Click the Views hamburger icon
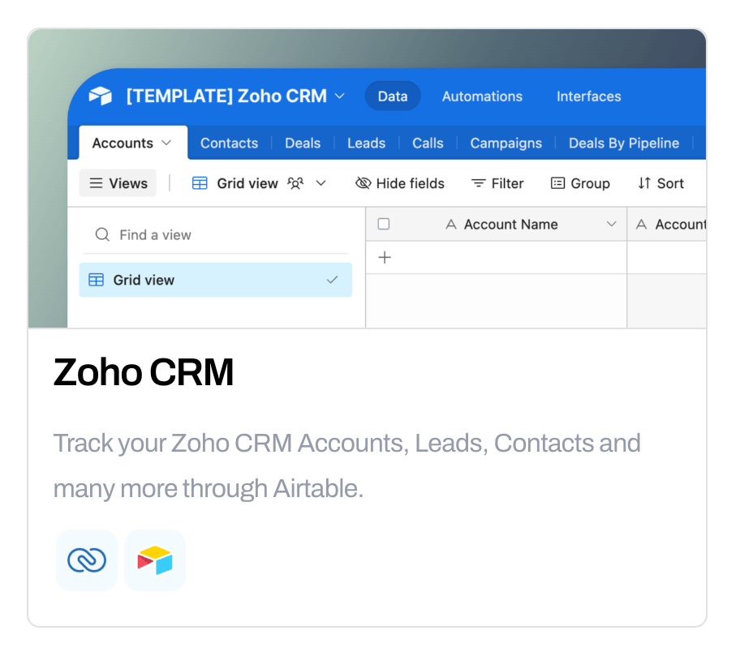The image size is (740, 652). [x=96, y=183]
